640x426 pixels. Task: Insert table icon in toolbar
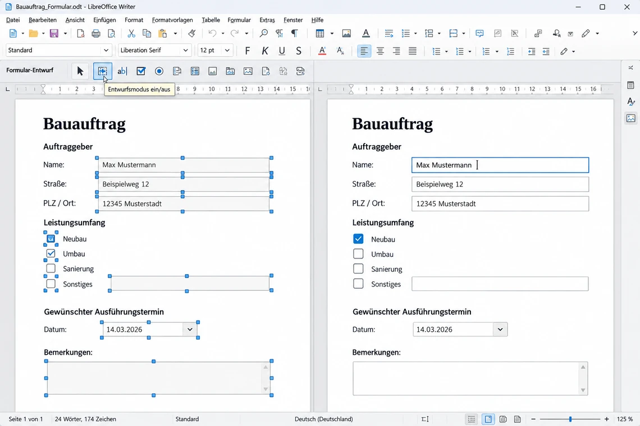[x=320, y=34]
